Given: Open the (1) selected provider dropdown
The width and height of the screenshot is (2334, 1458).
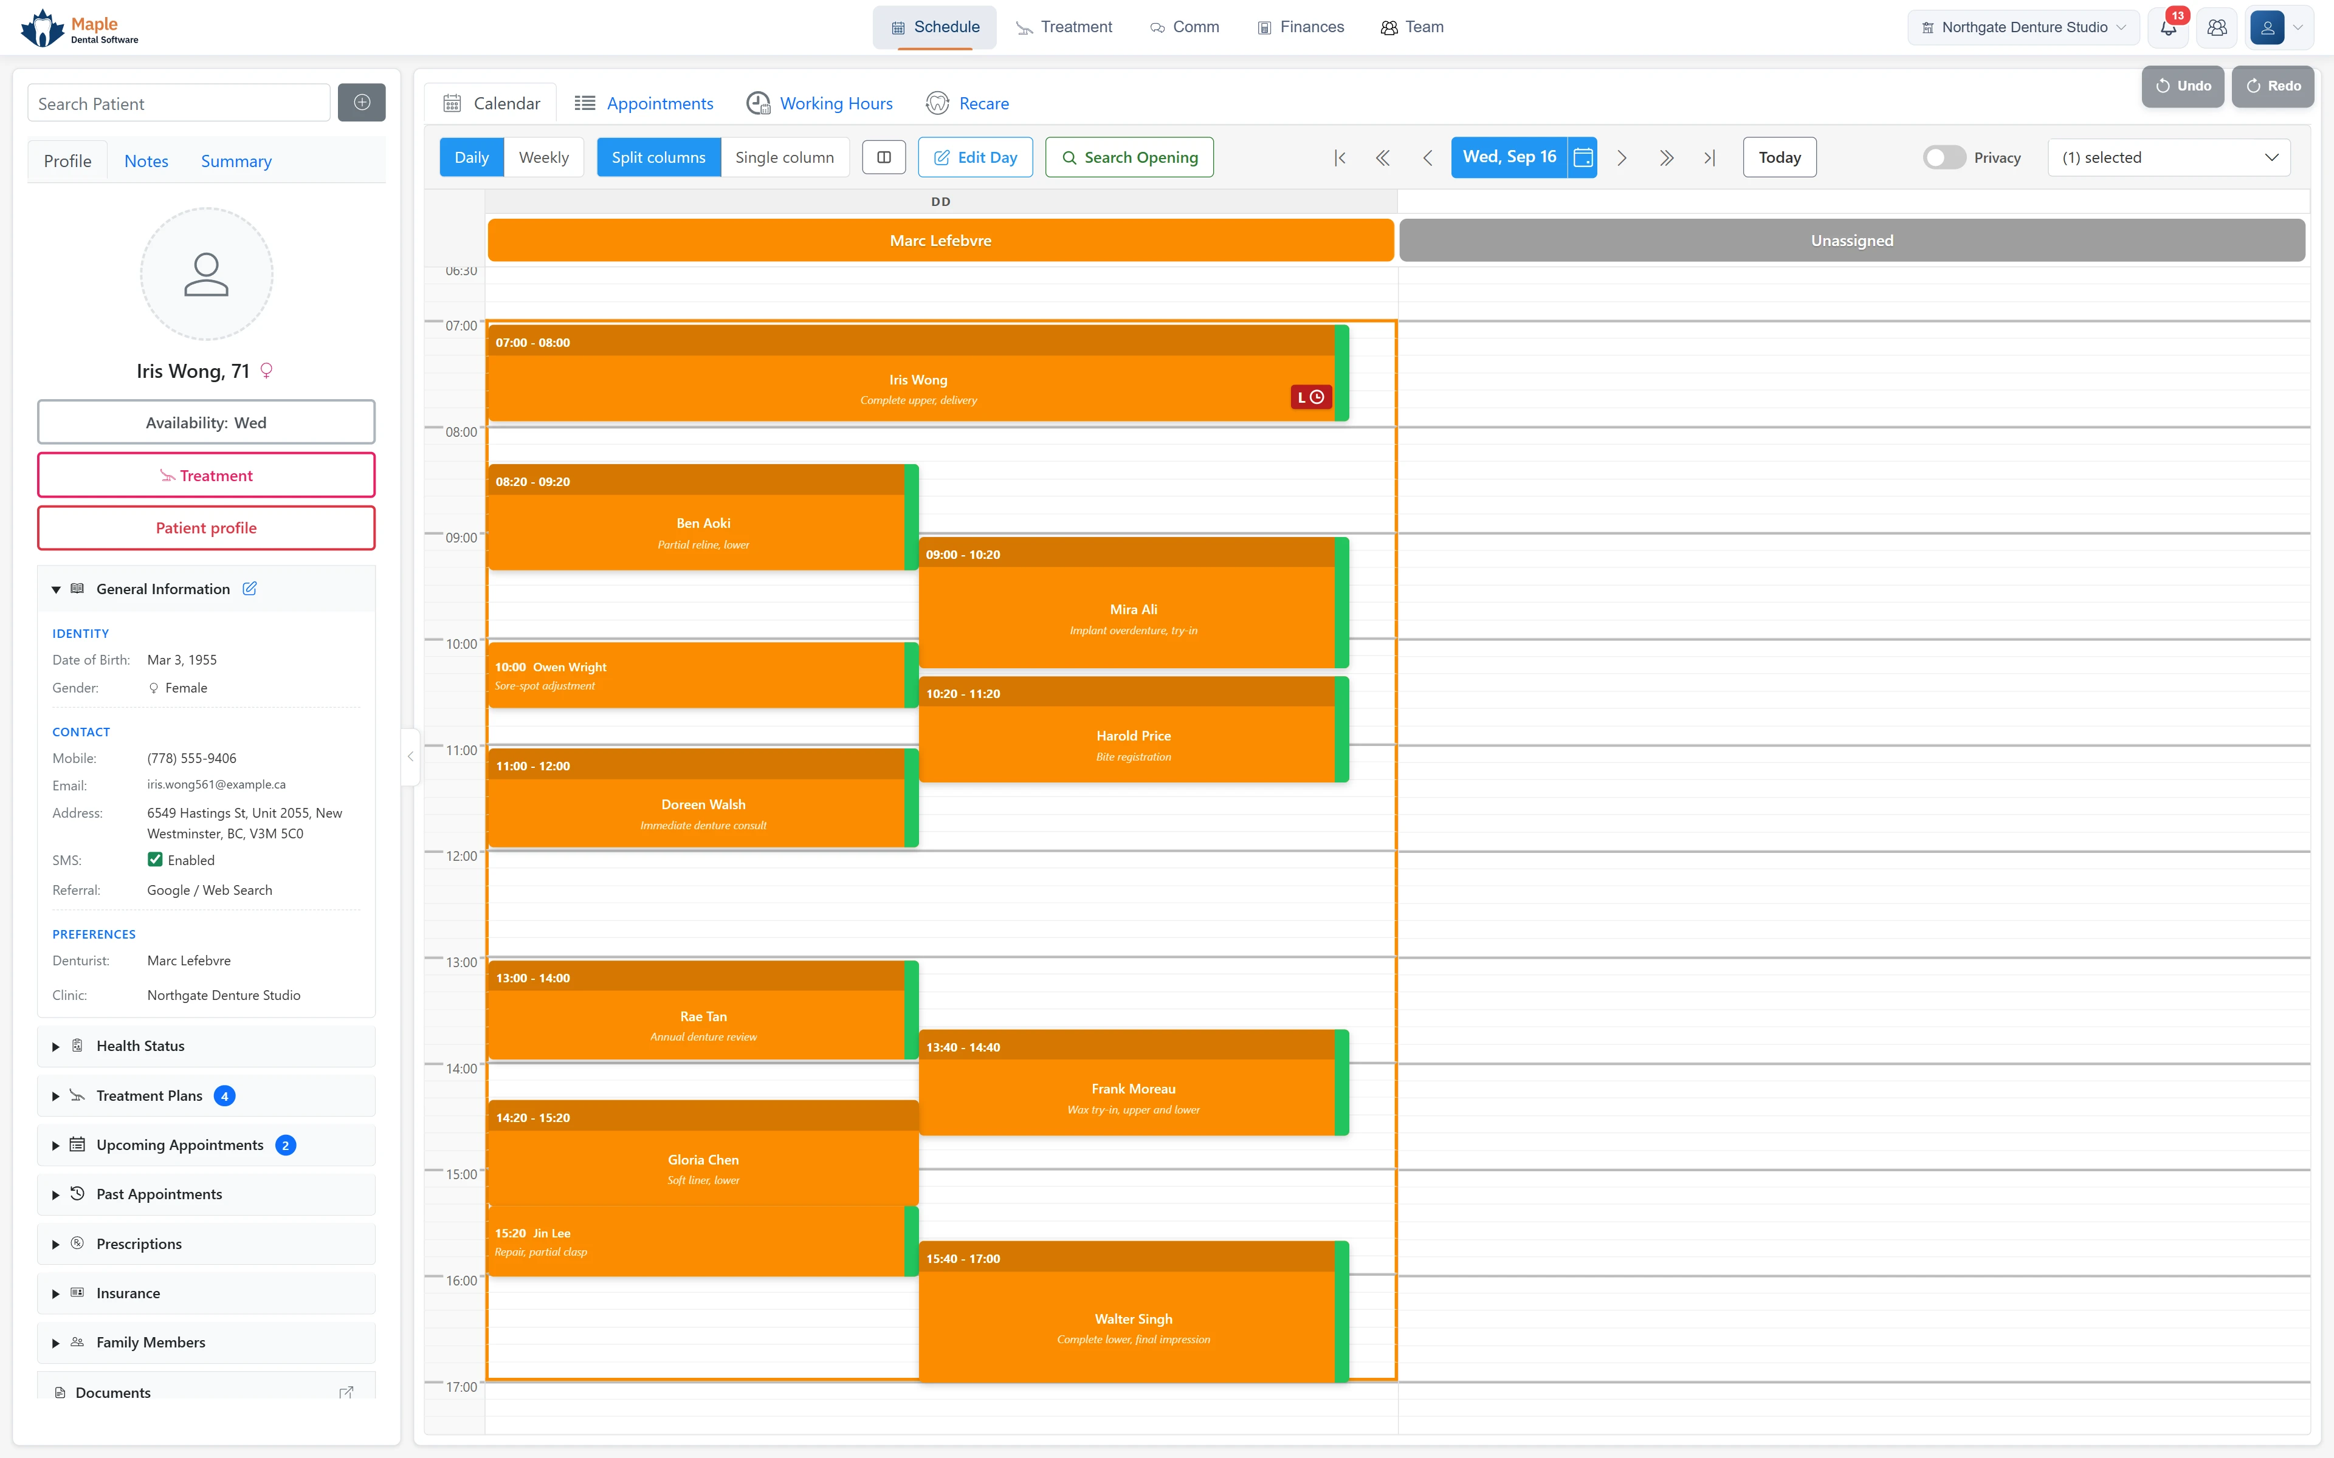Looking at the screenshot, I should click(x=2168, y=157).
